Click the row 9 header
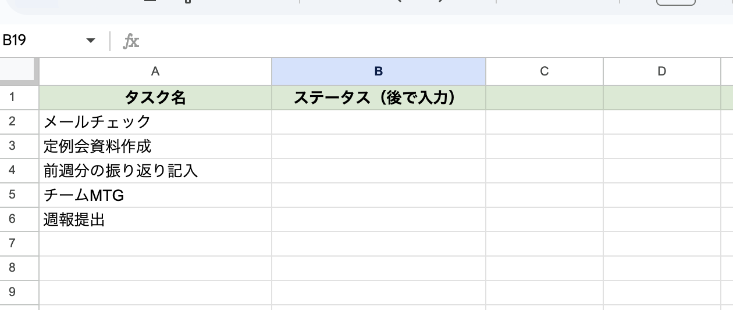Screen dimensions: 733x310 pyautogui.click(x=13, y=292)
